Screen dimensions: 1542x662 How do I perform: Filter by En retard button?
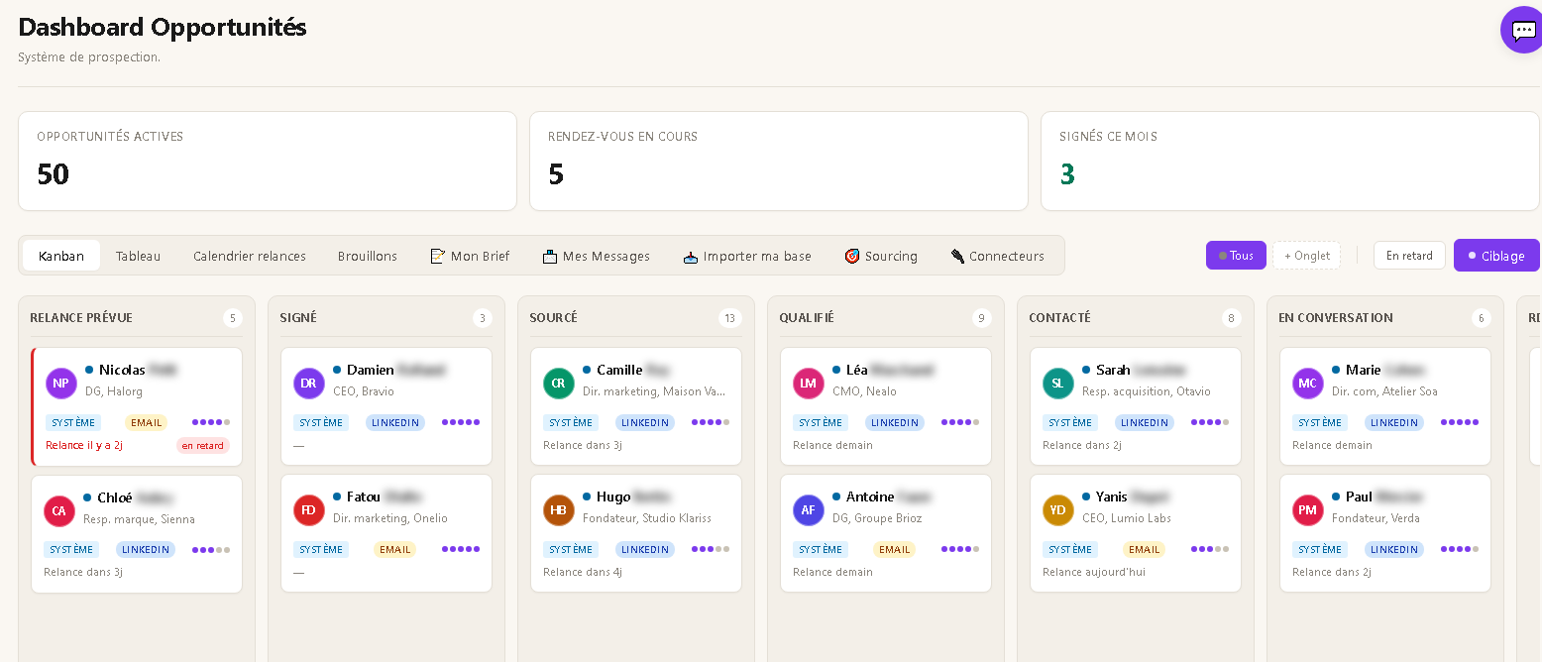1409,256
